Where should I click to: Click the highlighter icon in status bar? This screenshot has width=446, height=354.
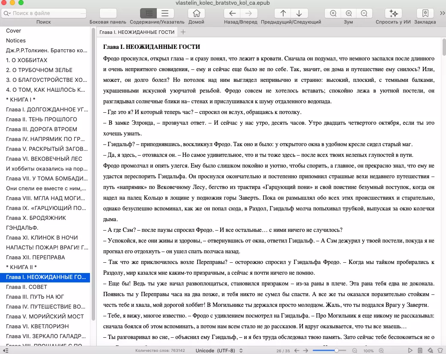[430, 350]
